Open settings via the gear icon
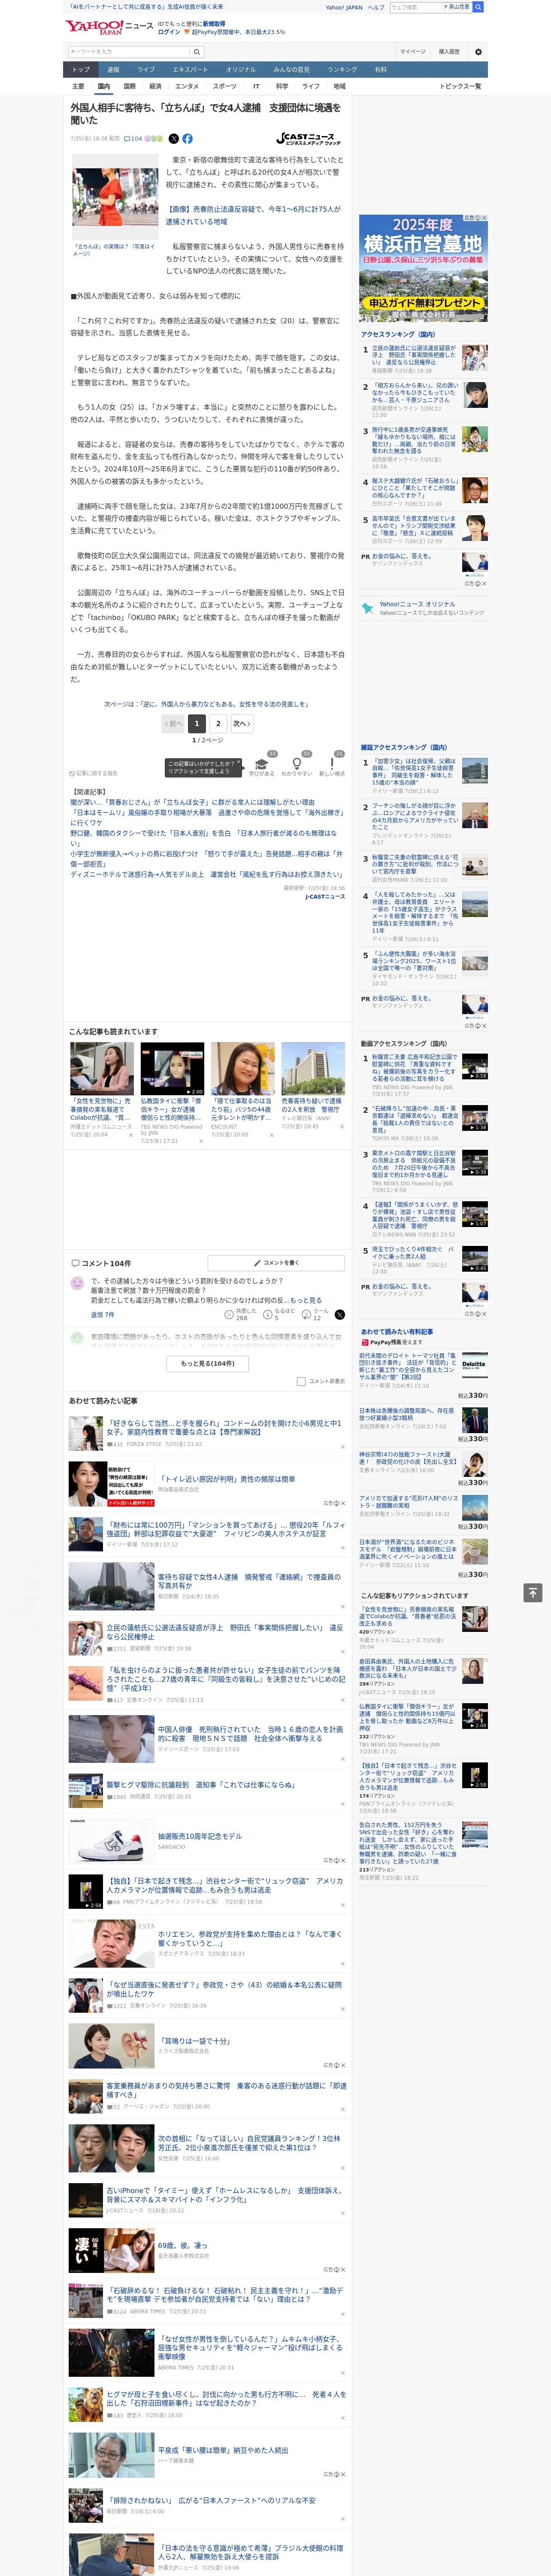This screenshot has width=551, height=2576. click(x=478, y=52)
